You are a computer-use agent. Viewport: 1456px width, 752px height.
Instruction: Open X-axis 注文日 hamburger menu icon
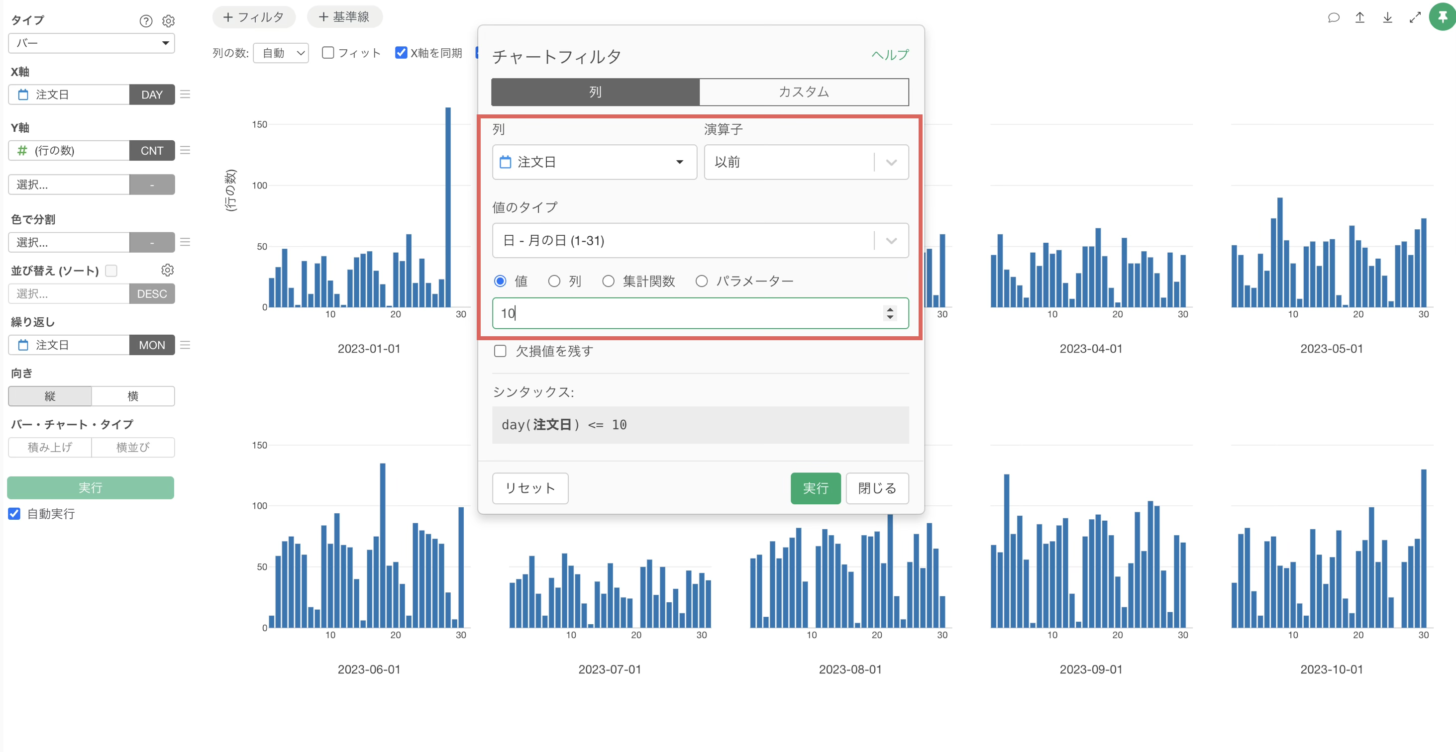[x=186, y=94]
